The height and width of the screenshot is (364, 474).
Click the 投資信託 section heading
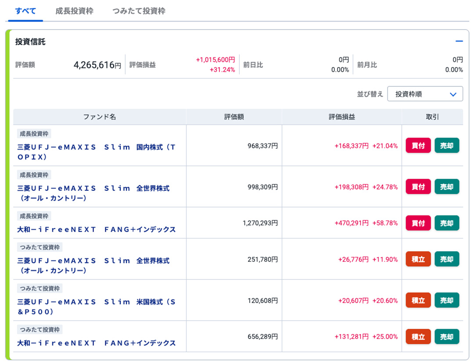(x=30, y=42)
